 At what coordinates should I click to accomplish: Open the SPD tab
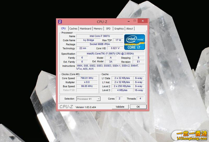click(x=108, y=29)
